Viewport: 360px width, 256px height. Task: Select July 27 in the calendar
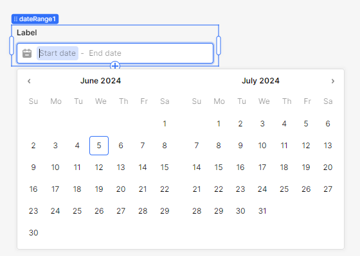tap(328, 189)
